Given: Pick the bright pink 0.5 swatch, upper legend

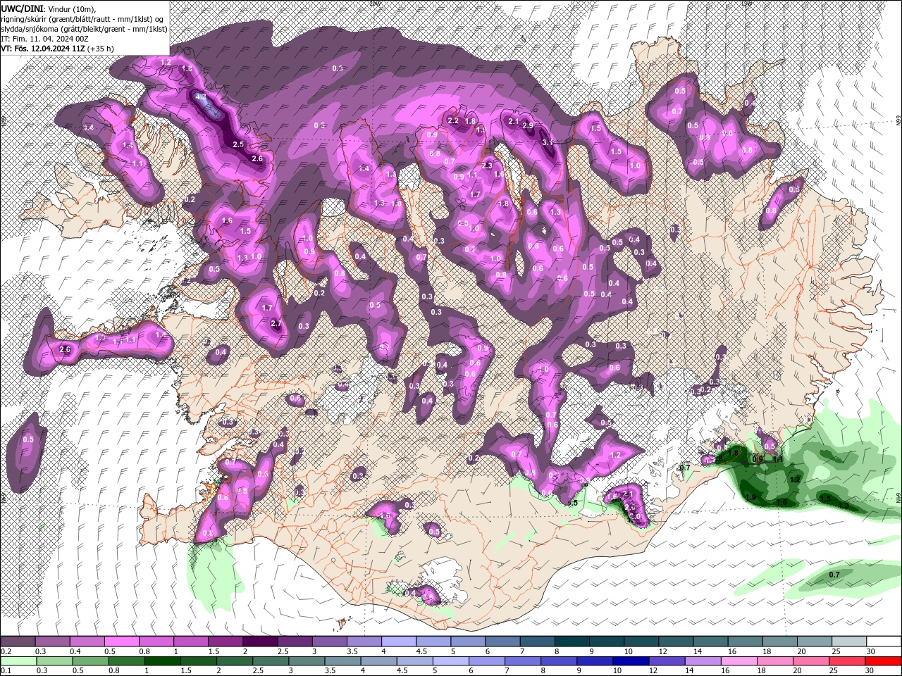Looking at the screenshot, I should pos(122,641).
